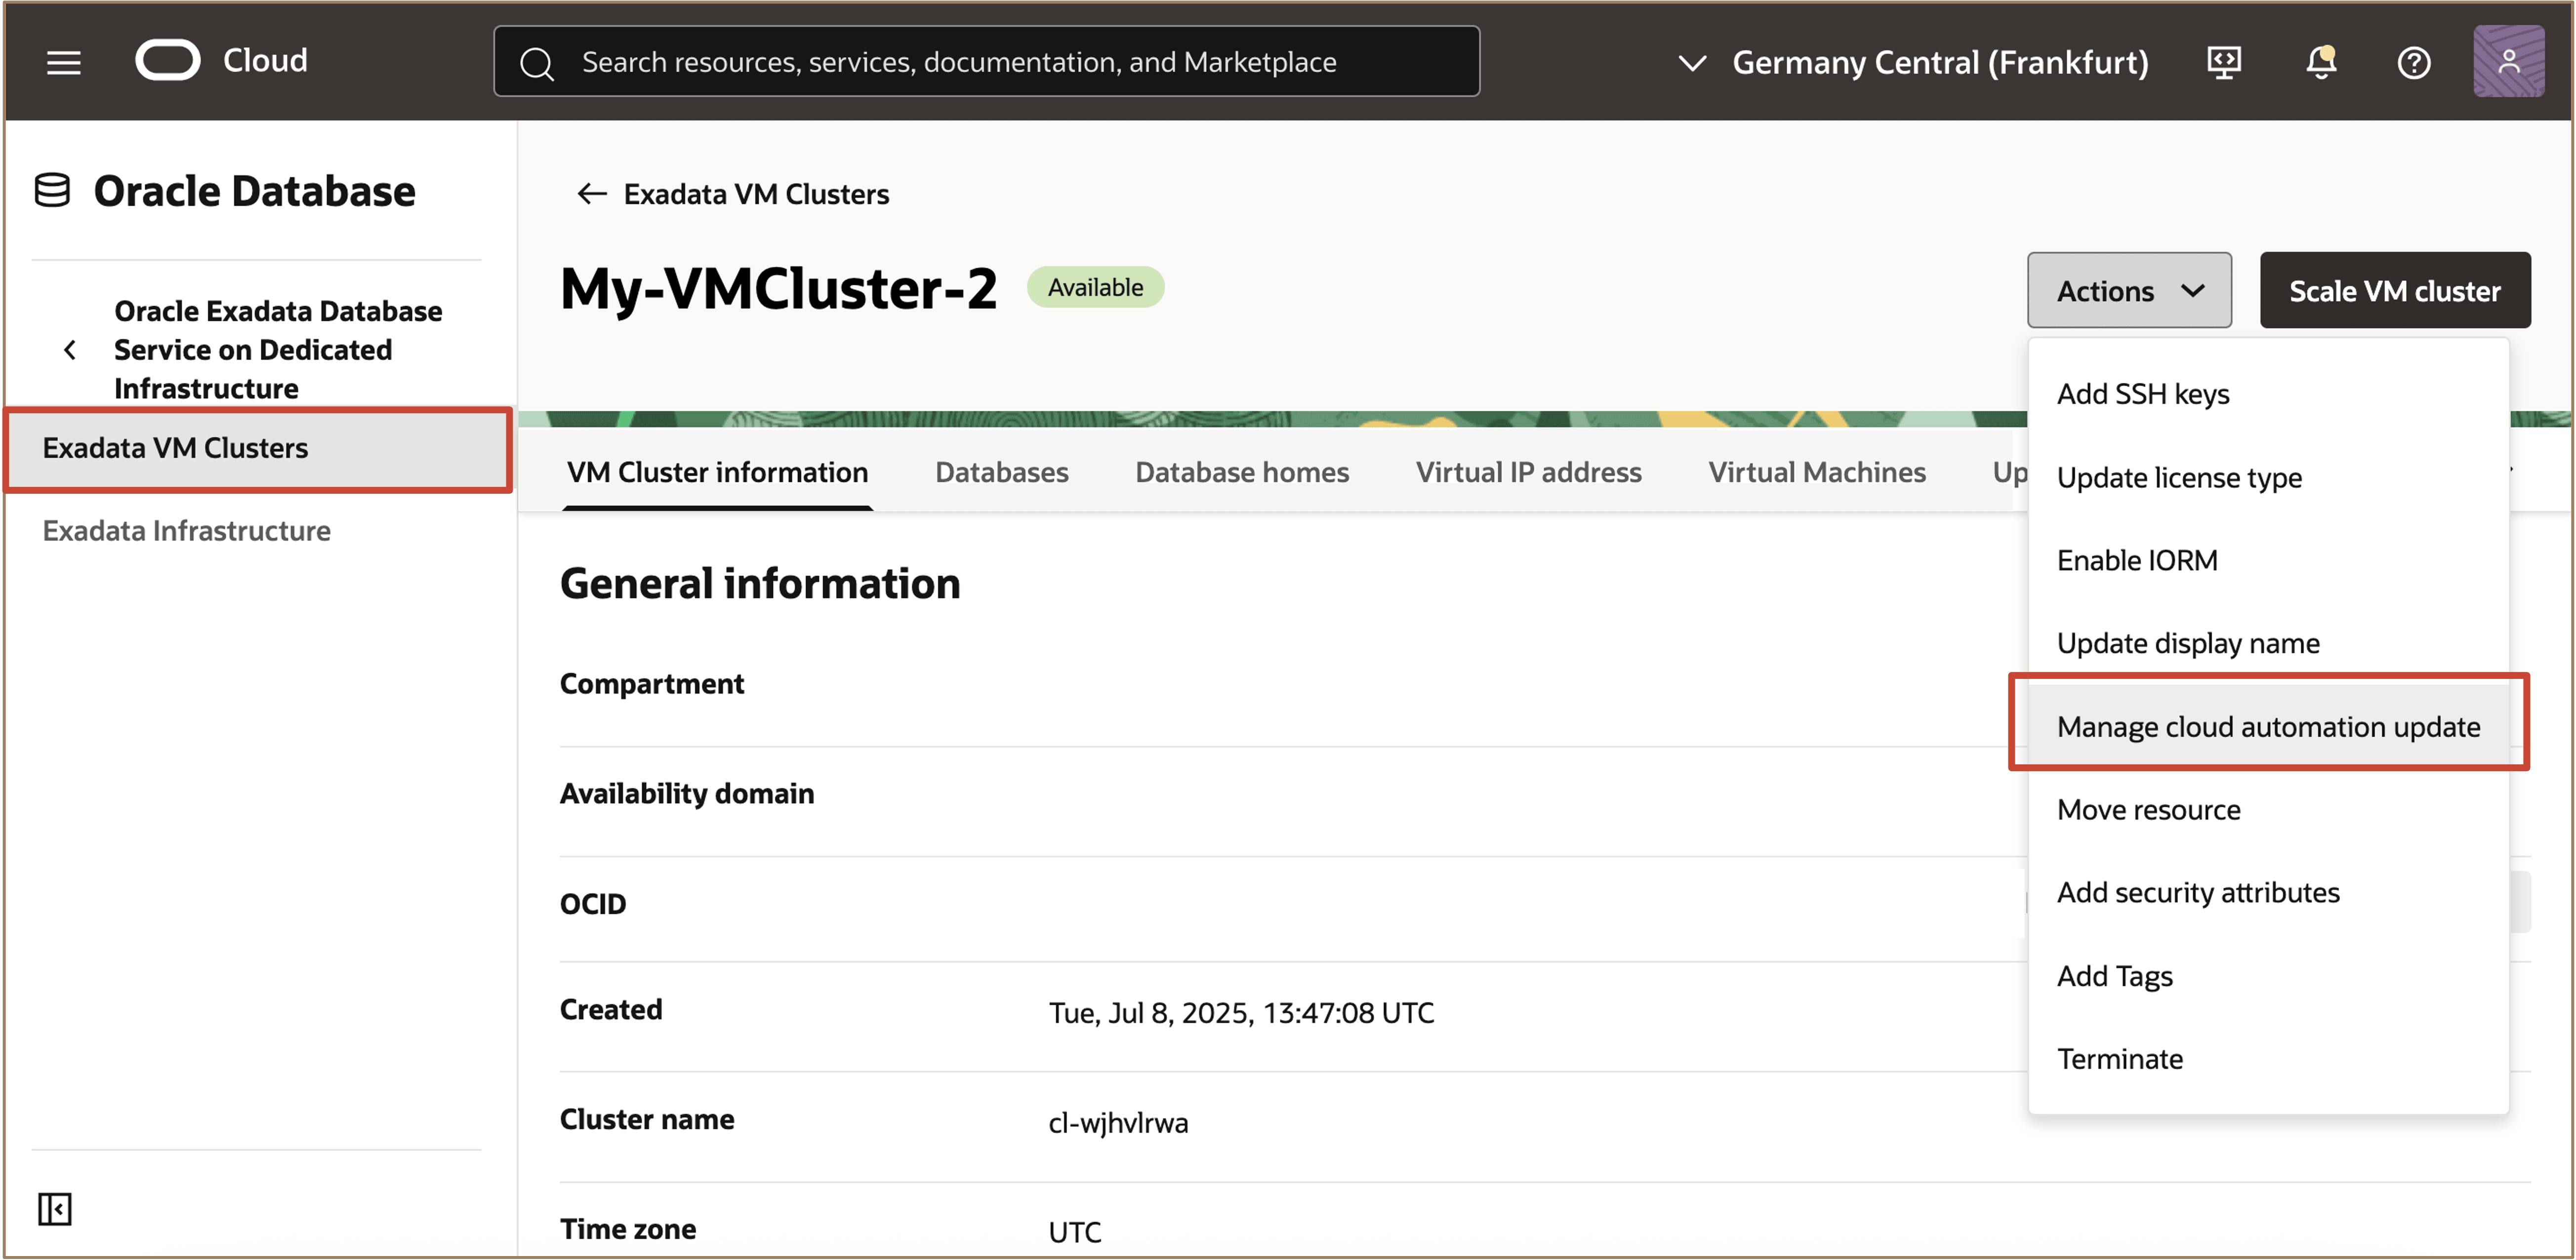Image resolution: width=2576 pixels, height=1260 pixels.
Task: Open the Cloud Shell developer tools icon
Action: pyautogui.click(x=2223, y=62)
